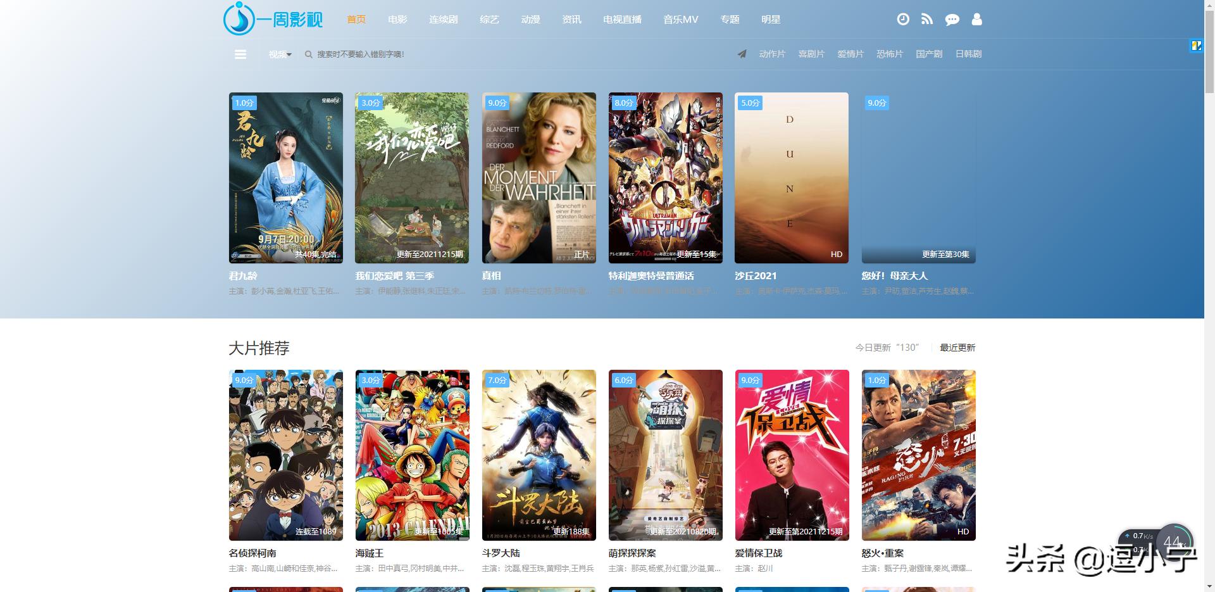Image resolution: width=1215 pixels, height=592 pixels.
Task: Open the 专题 menu
Action: coord(730,20)
